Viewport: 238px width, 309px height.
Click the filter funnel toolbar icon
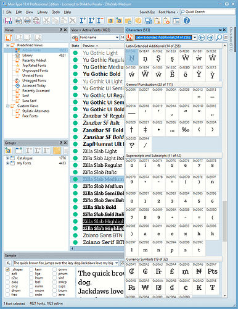coord(149,20)
